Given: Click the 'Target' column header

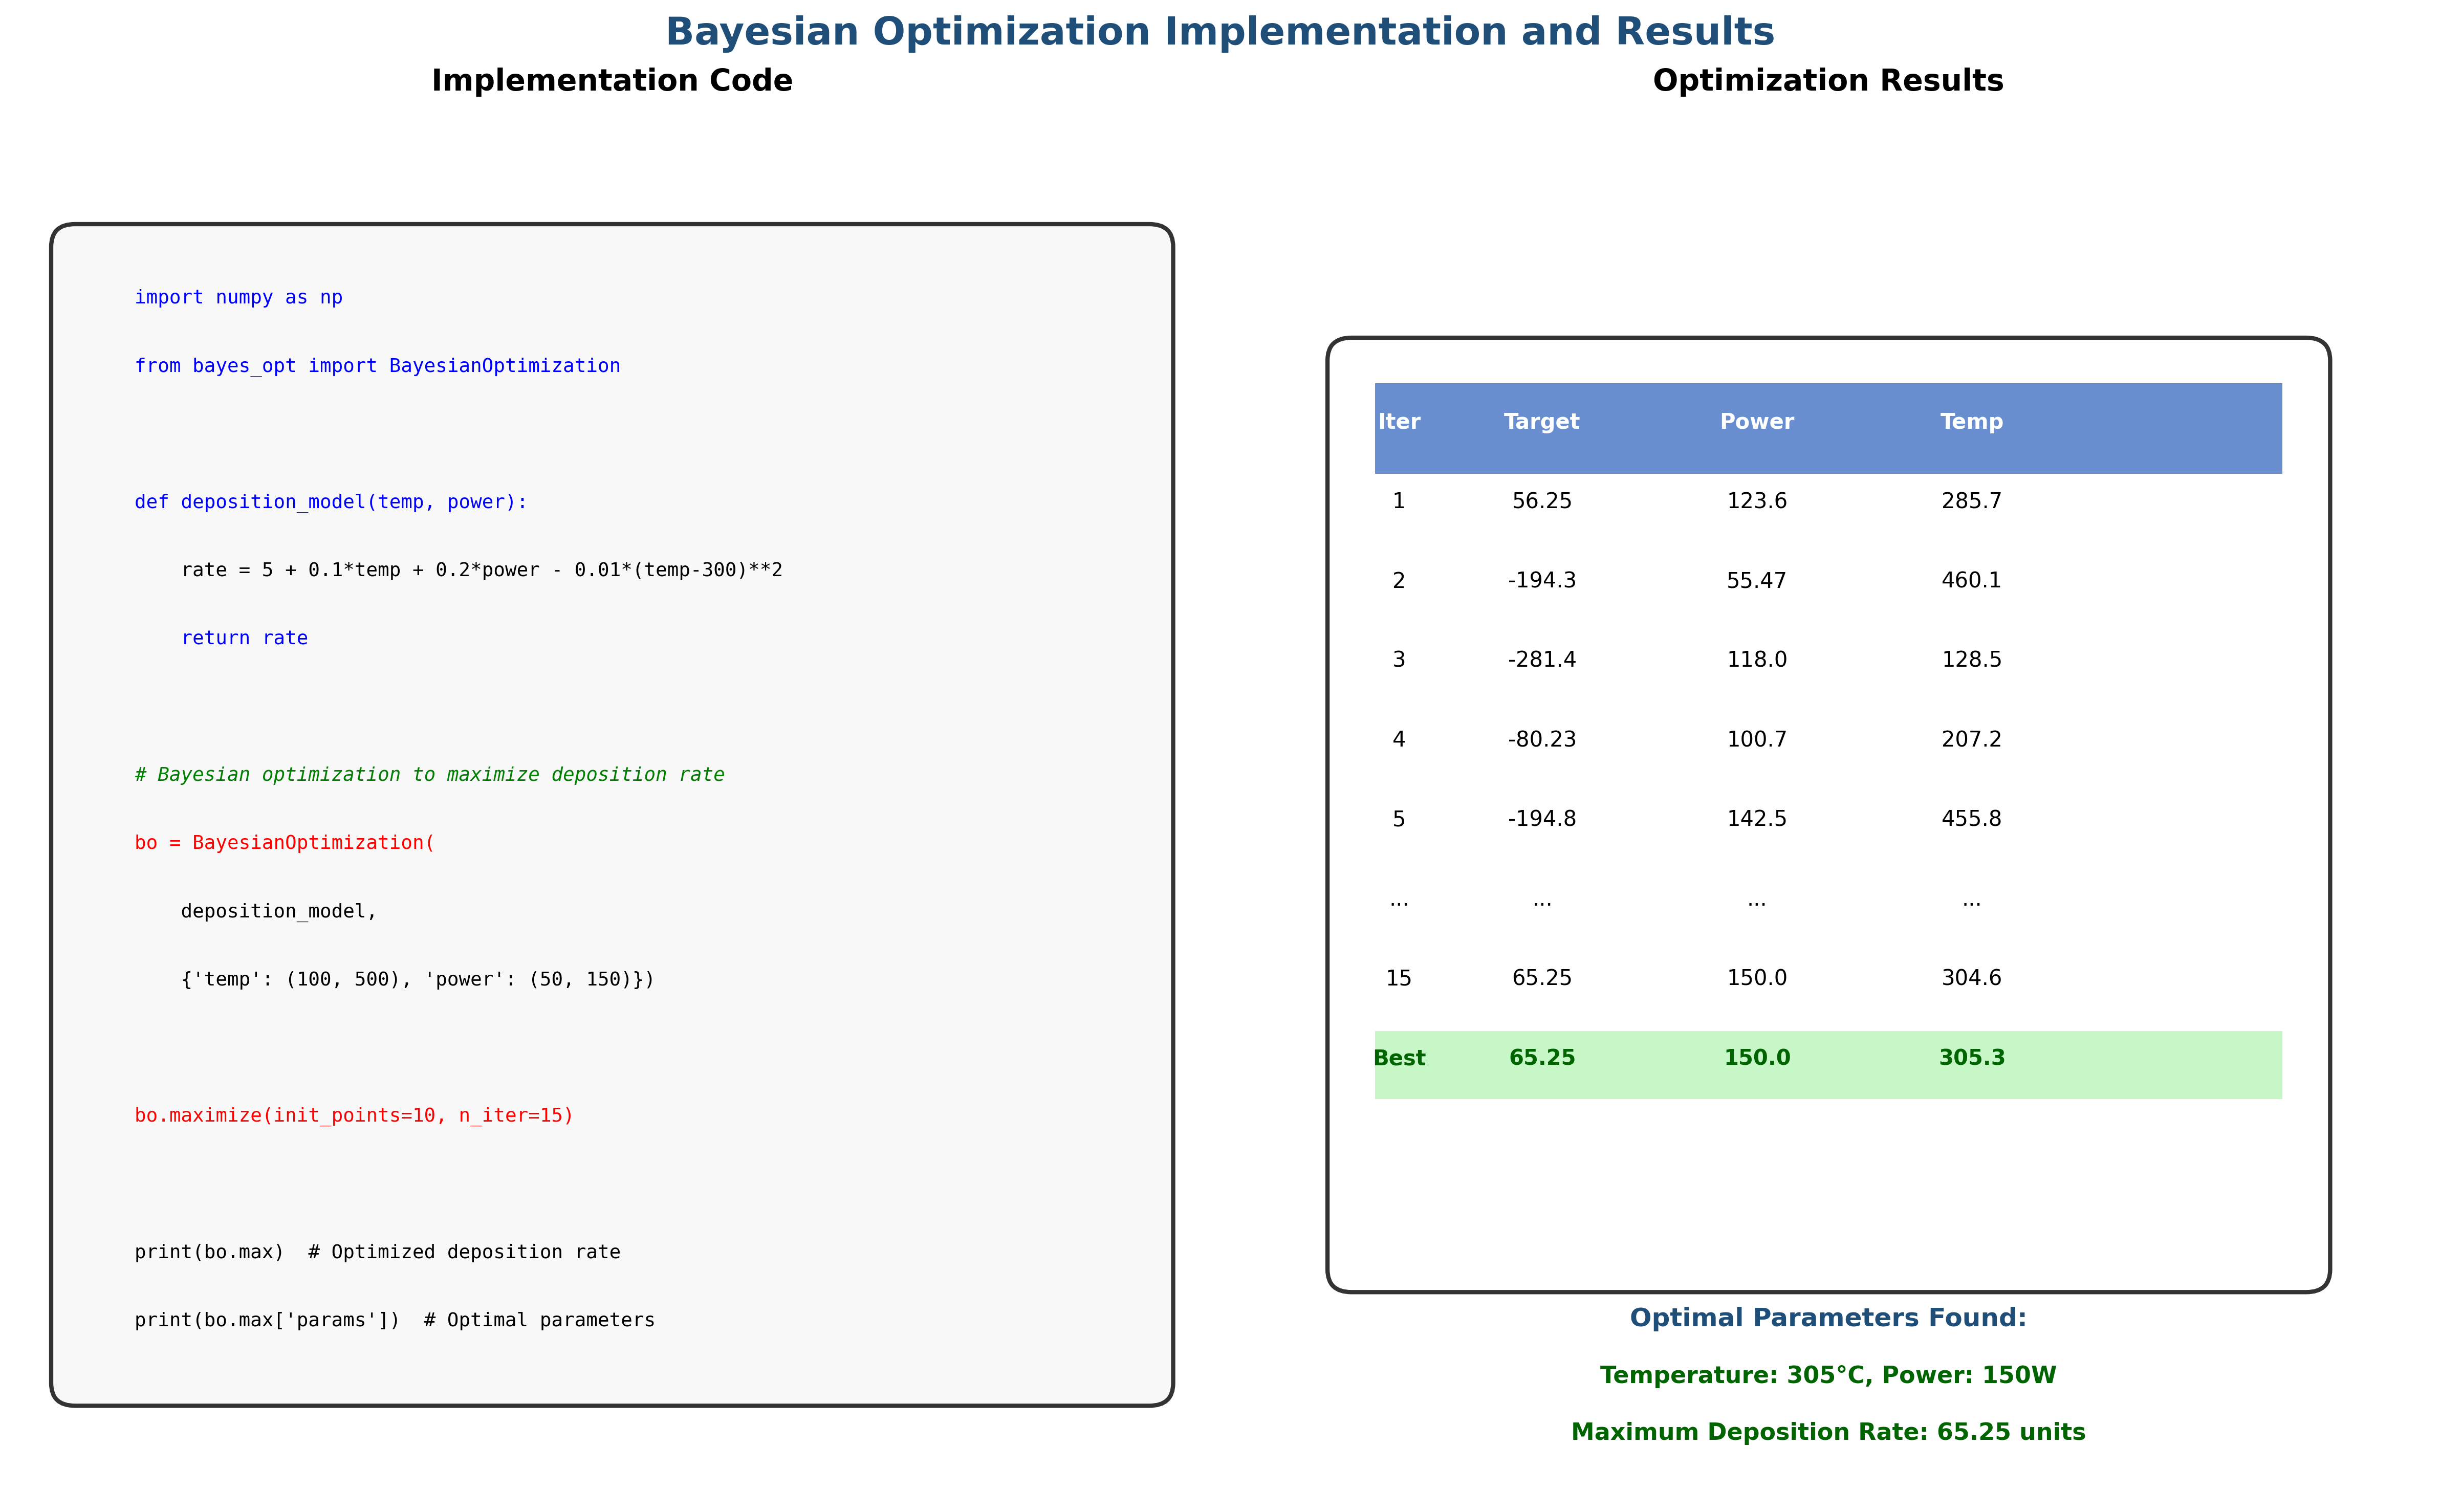Looking at the screenshot, I should coord(1541,422).
